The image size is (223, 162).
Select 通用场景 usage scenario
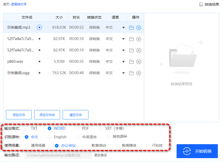tap(27, 146)
